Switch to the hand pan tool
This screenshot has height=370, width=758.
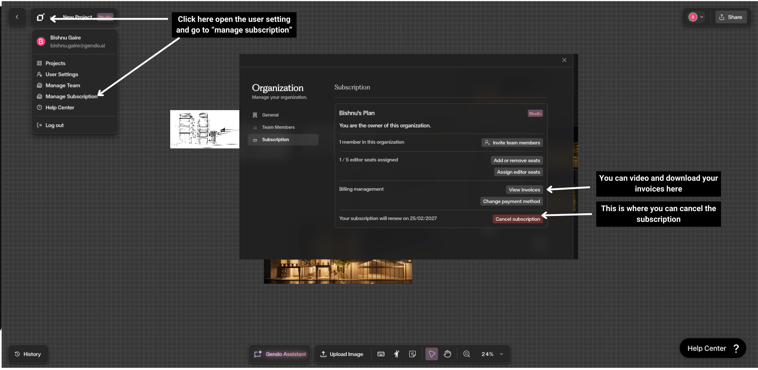[447, 354]
